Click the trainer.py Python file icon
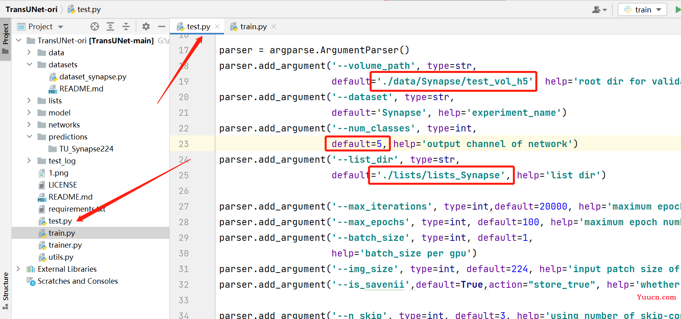The image size is (681, 319). [42, 245]
